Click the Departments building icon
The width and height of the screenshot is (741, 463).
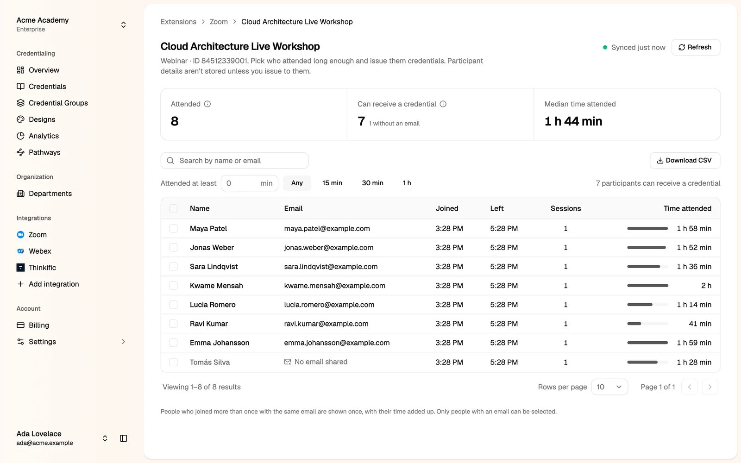coord(20,194)
